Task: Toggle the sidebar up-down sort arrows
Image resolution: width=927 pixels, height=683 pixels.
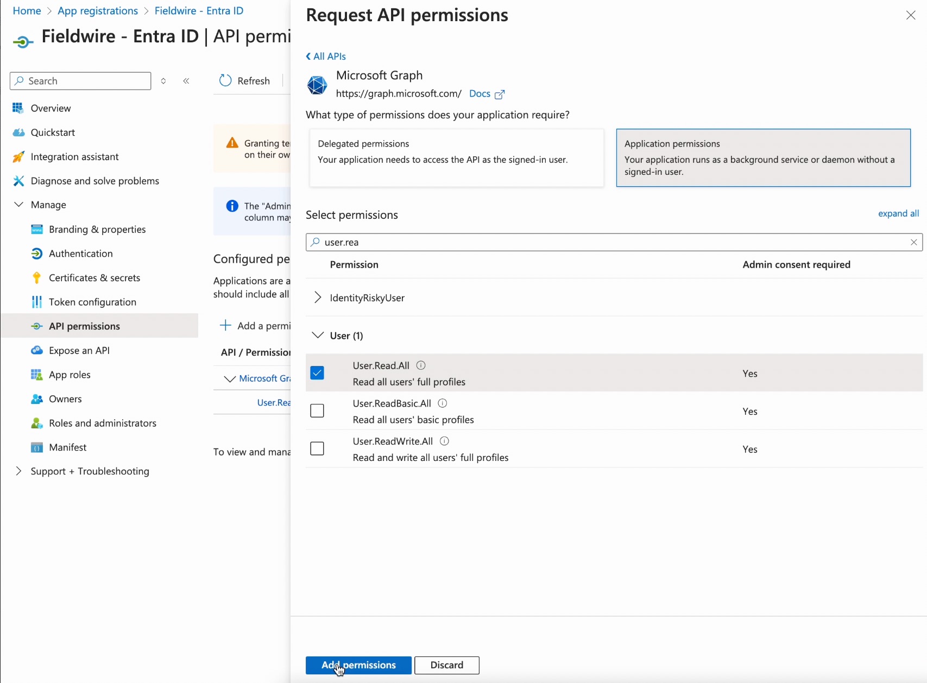Action: coord(163,81)
